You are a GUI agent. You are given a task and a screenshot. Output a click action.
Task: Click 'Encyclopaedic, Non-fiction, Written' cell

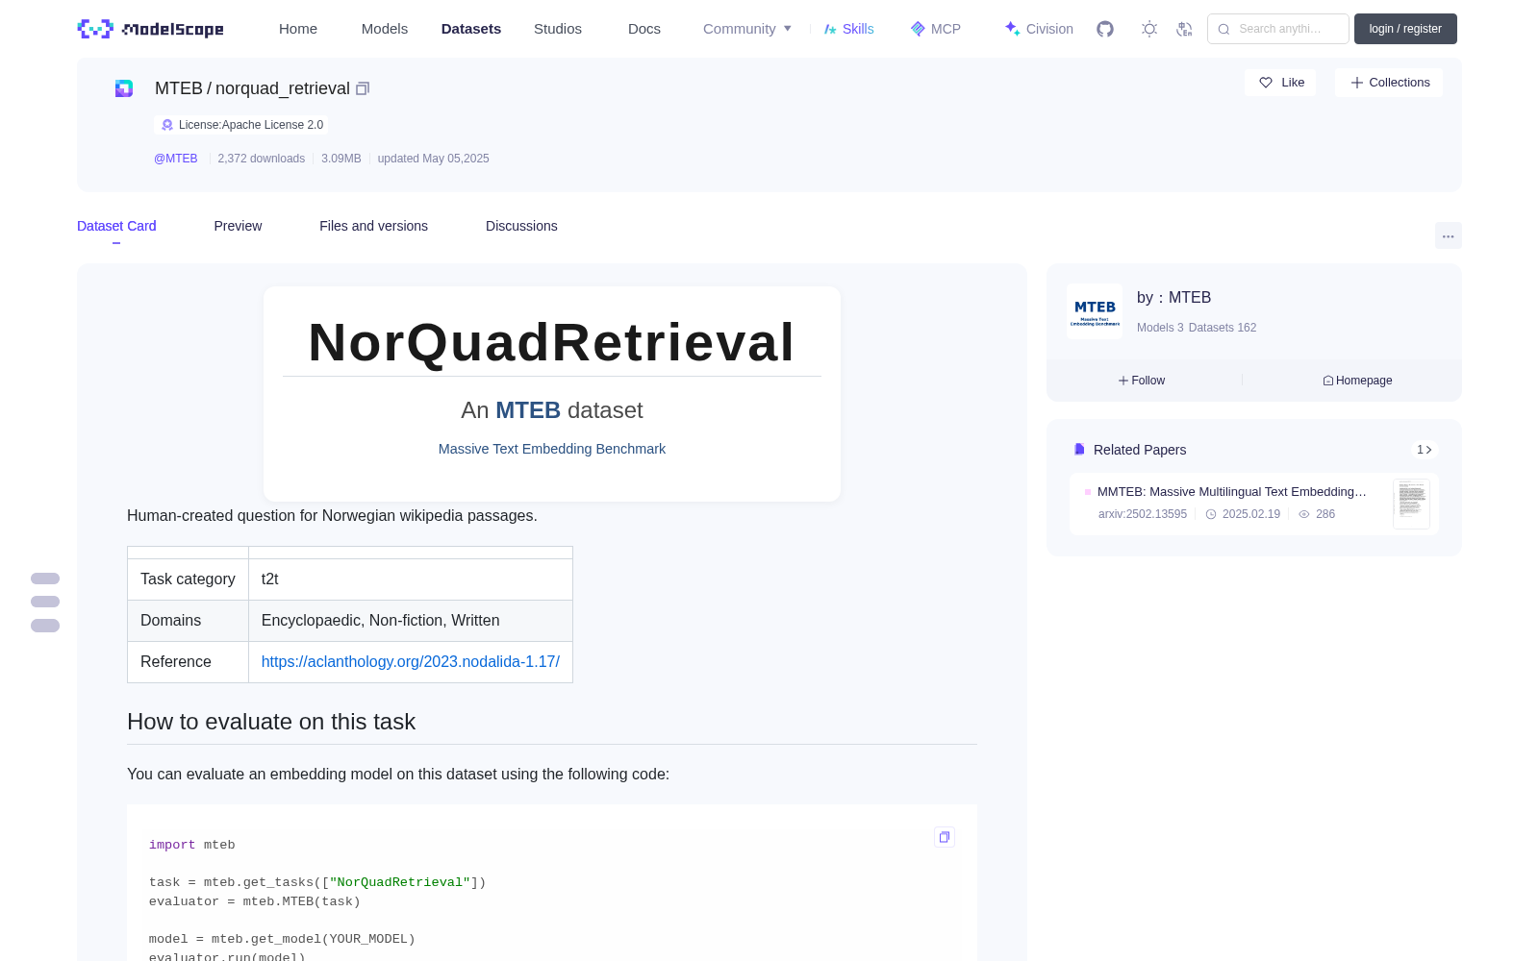pyautogui.click(x=411, y=621)
